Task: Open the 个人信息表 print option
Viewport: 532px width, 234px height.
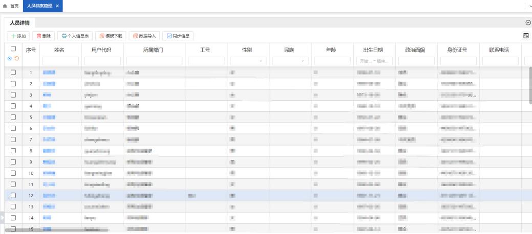Action: pyautogui.click(x=75, y=36)
